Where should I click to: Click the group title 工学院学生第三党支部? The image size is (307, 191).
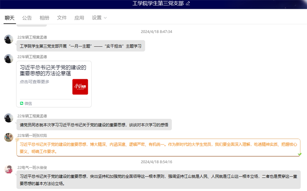point(158,4)
